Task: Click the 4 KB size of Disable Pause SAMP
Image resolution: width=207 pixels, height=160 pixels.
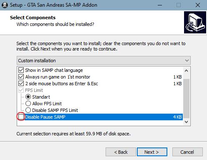Action: [177, 117]
